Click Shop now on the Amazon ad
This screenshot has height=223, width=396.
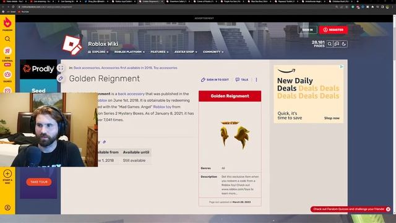(332, 118)
